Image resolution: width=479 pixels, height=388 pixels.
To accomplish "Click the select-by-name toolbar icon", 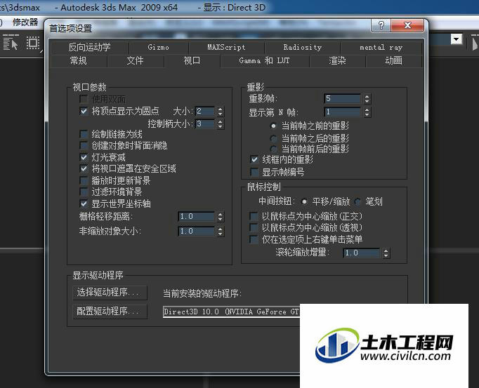I will [11, 42].
